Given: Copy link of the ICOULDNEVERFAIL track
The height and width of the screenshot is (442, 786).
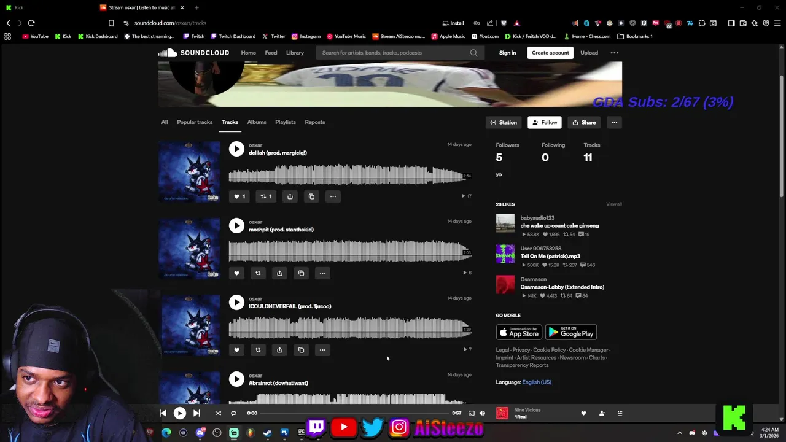Looking at the screenshot, I should [301, 350].
